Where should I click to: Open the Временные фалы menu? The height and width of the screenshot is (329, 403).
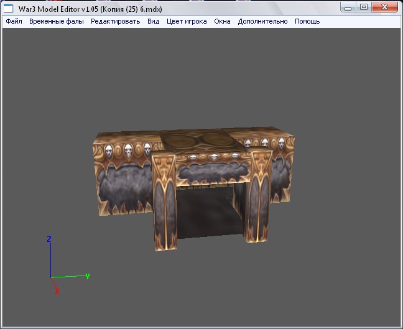57,21
